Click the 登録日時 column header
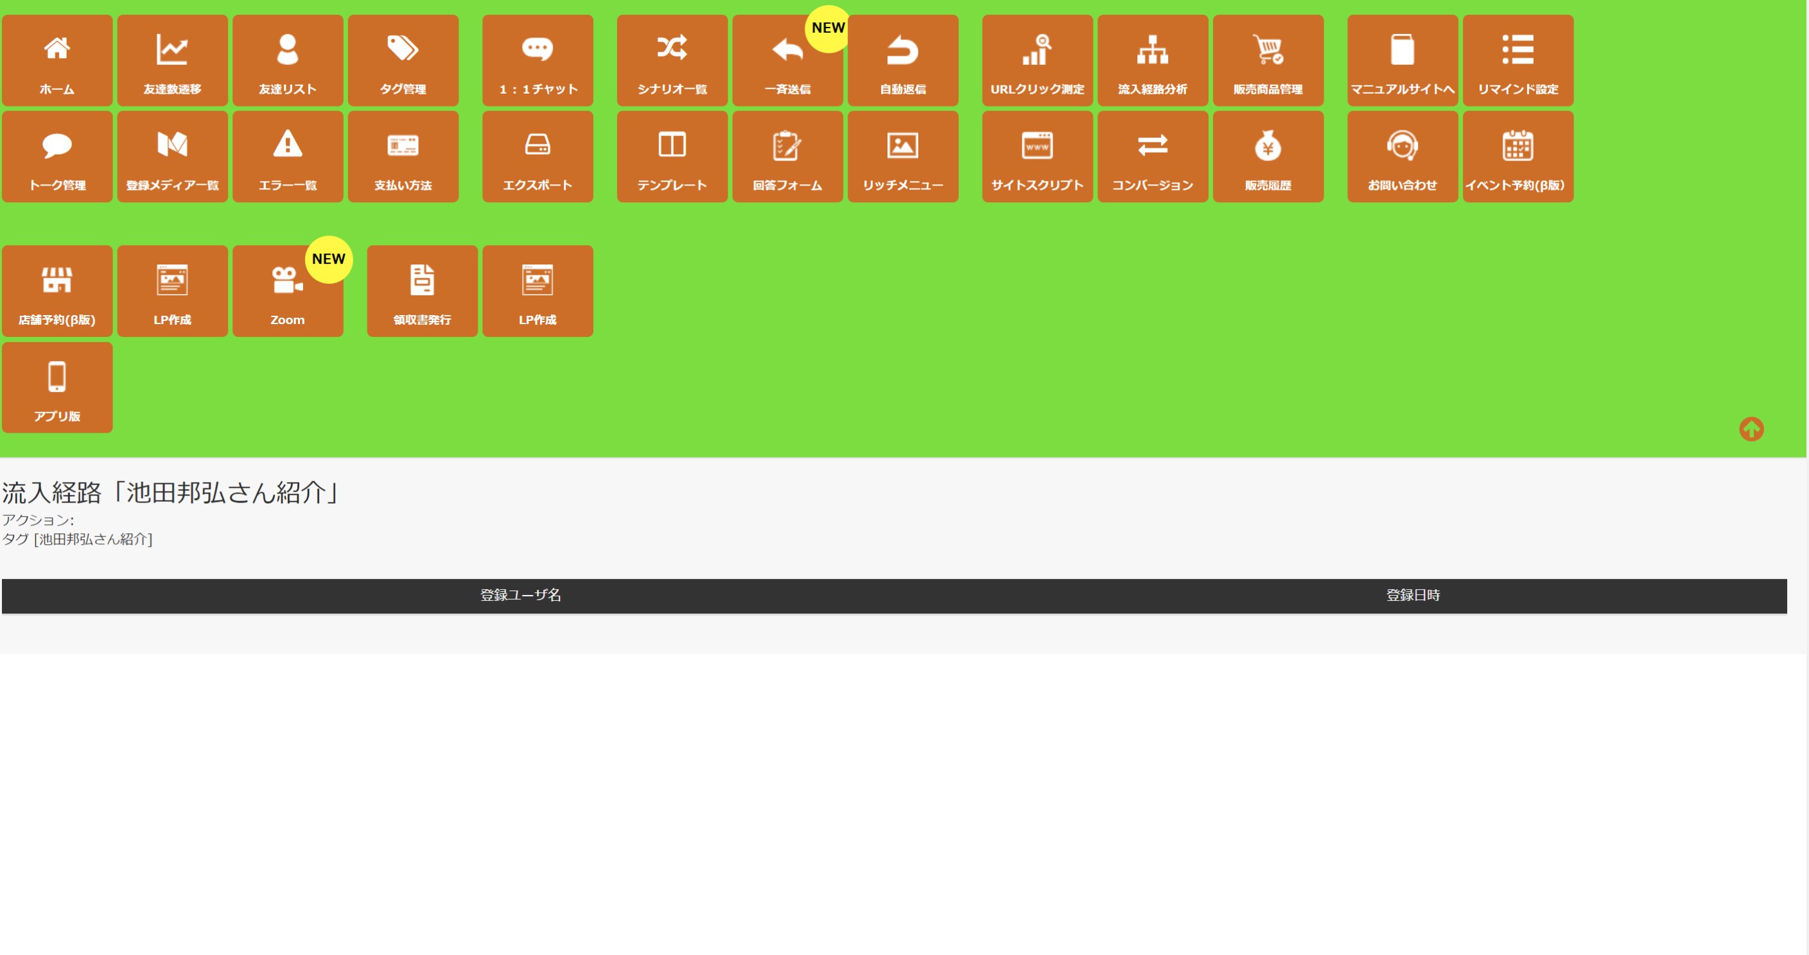1809x955 pixels. pos(1412,595)
